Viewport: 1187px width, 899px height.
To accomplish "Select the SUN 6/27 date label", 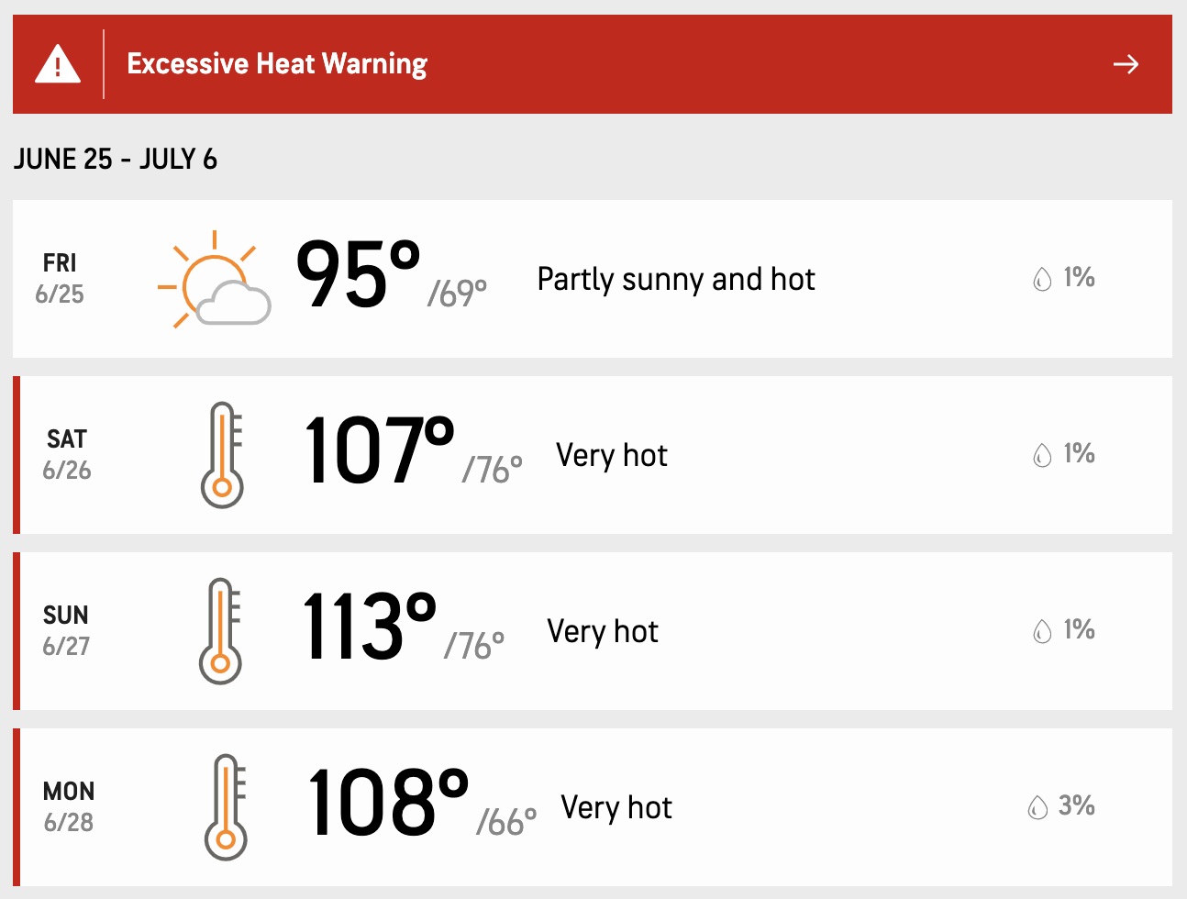I will point(66,631).
